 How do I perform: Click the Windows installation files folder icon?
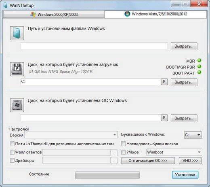pyautogui.click(x=17, y=33)
